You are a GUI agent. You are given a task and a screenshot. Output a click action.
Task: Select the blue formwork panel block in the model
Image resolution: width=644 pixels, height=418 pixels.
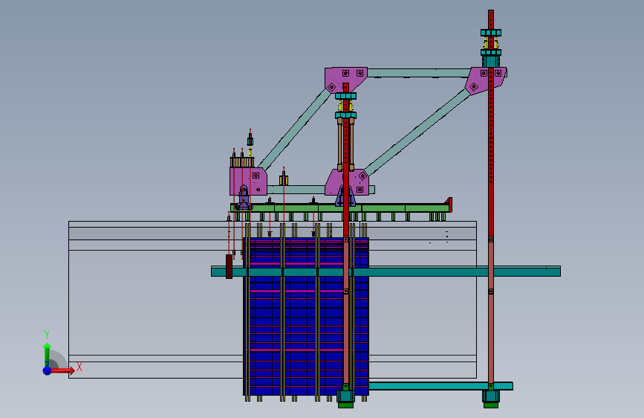click(306, 316)
